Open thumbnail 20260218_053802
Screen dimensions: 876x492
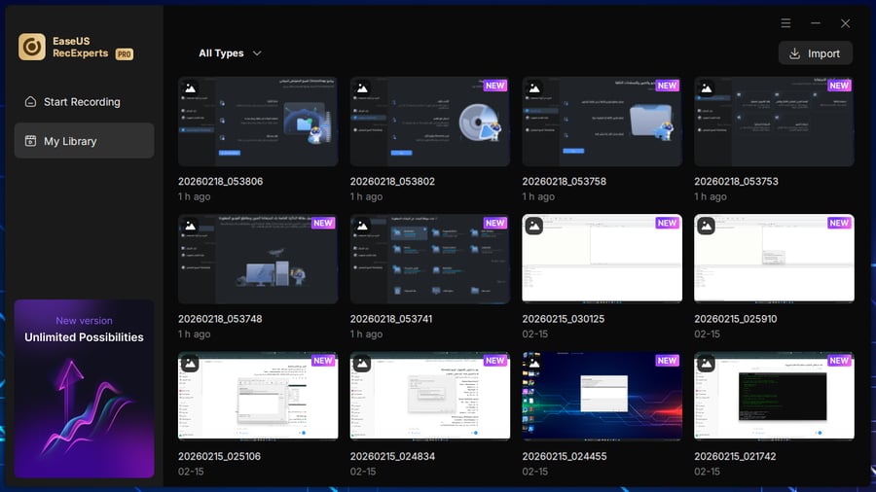(430, 122)
